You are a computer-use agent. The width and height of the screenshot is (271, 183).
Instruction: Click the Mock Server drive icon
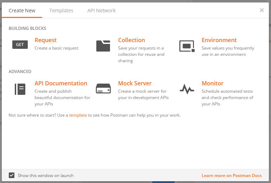(x=103, y=89)
